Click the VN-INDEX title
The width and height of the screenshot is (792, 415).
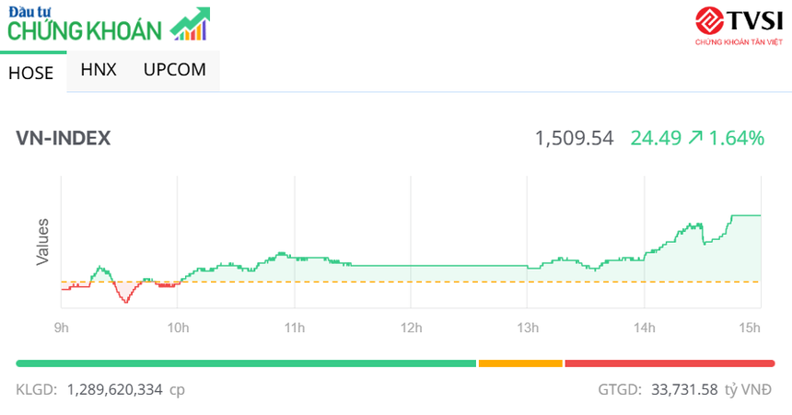point(64,138)
